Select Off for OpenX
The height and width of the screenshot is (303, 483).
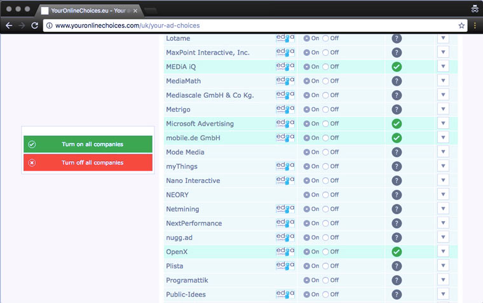point(325,252)
